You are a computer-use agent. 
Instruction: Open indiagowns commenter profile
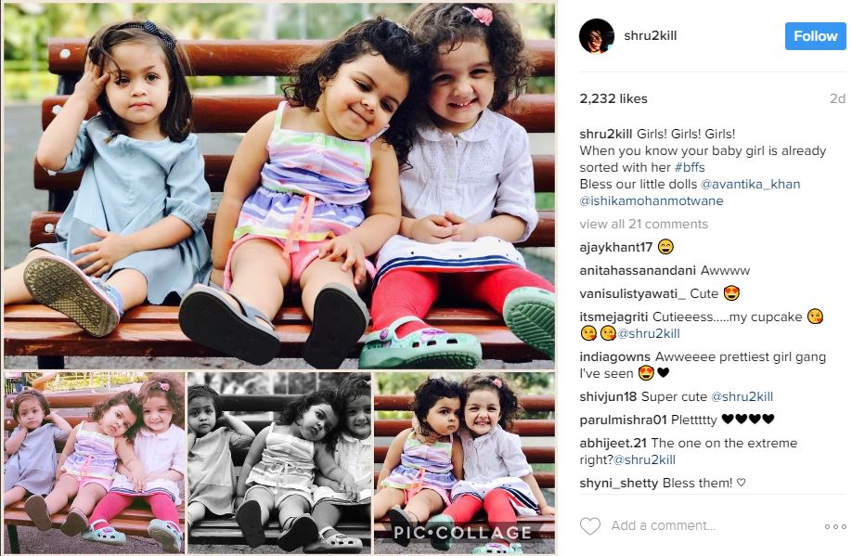pos(614,357)
